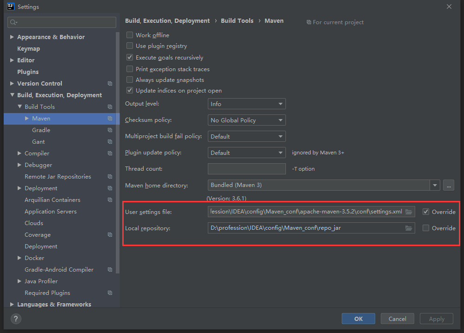Screen dimensions: 464x333
Task: Open folder browser for Local repository
Action: click(409, 228)
